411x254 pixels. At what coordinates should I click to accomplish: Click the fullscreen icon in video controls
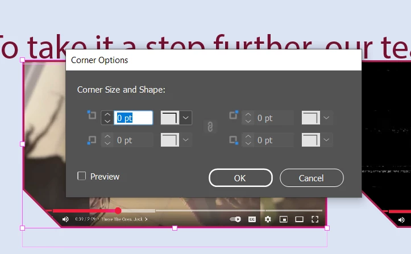click(315, 219)
